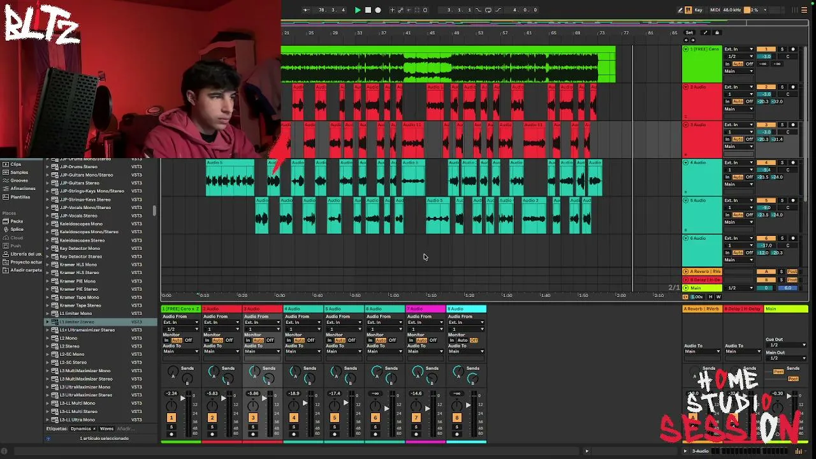Screen dimensions: 816x459
Task: Enable the Key mapping mode button
Action: (699, 10)
